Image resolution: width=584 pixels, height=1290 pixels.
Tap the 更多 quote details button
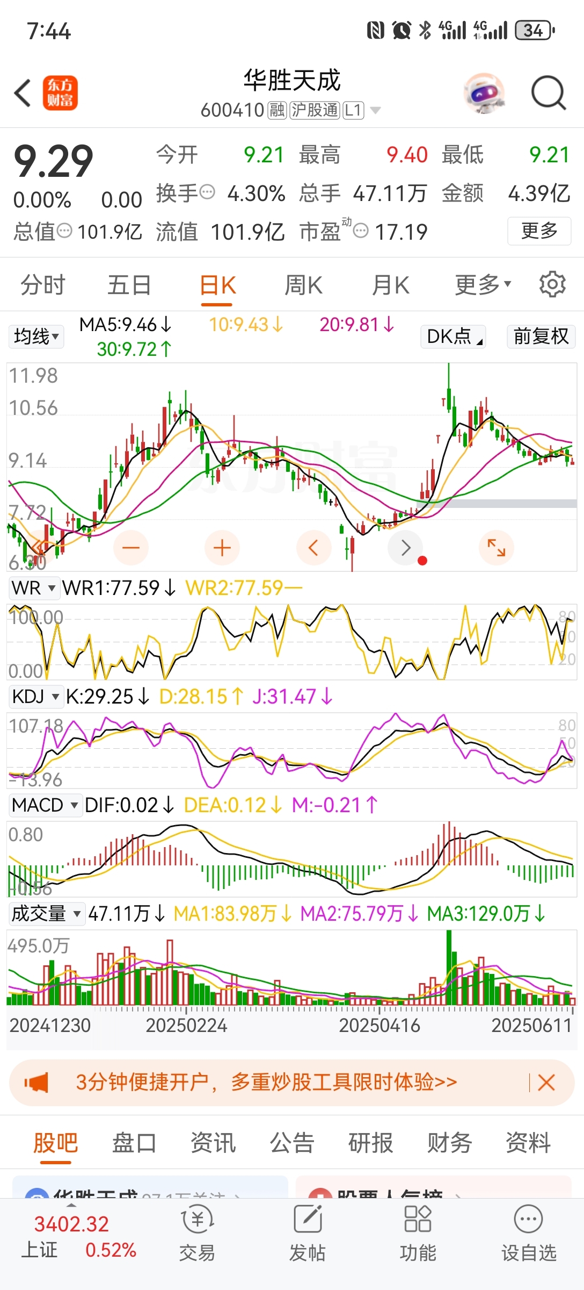tap(539, 231)
